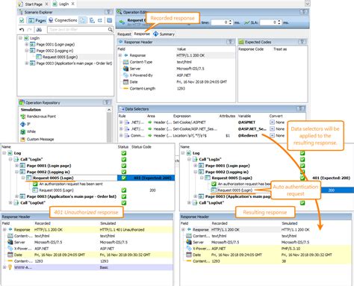Click the 'Treat as' column header

coord(280,49)
